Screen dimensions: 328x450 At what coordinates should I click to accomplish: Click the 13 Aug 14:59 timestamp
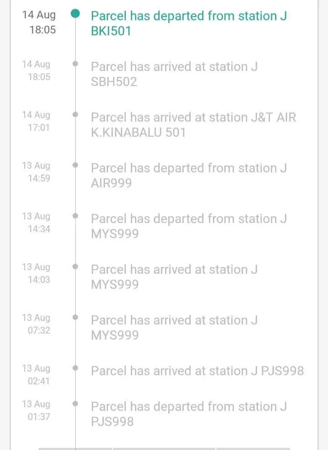[x=36, y=172]
